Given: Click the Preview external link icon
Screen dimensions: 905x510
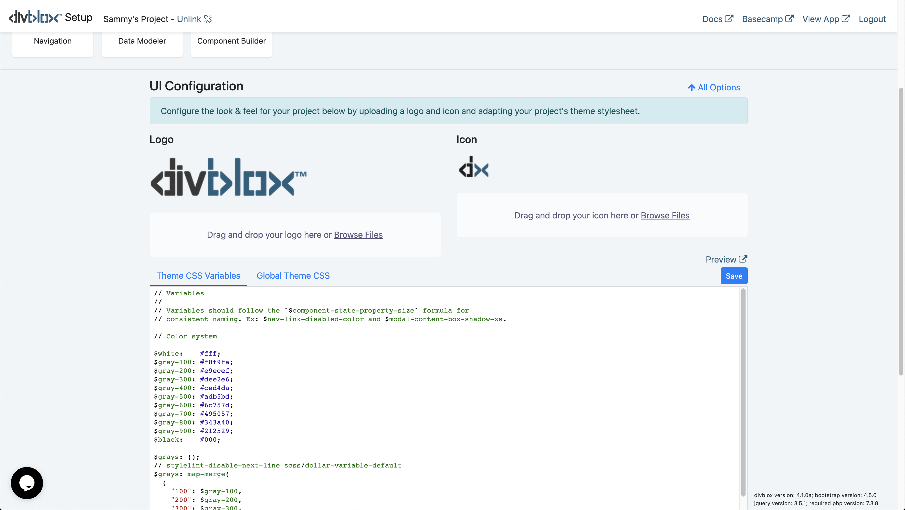Looking at the screenshot, I should (x=743, y=259).
